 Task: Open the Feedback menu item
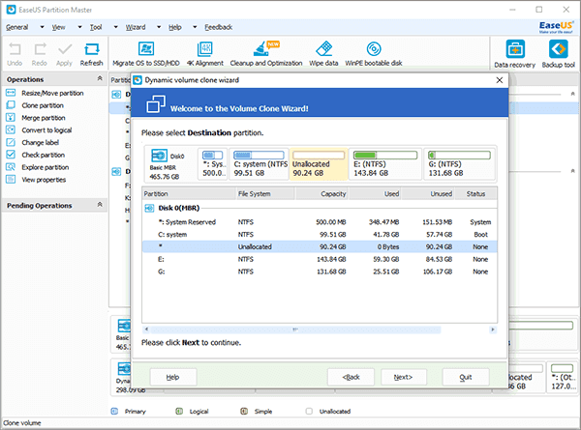coord(218,27)
